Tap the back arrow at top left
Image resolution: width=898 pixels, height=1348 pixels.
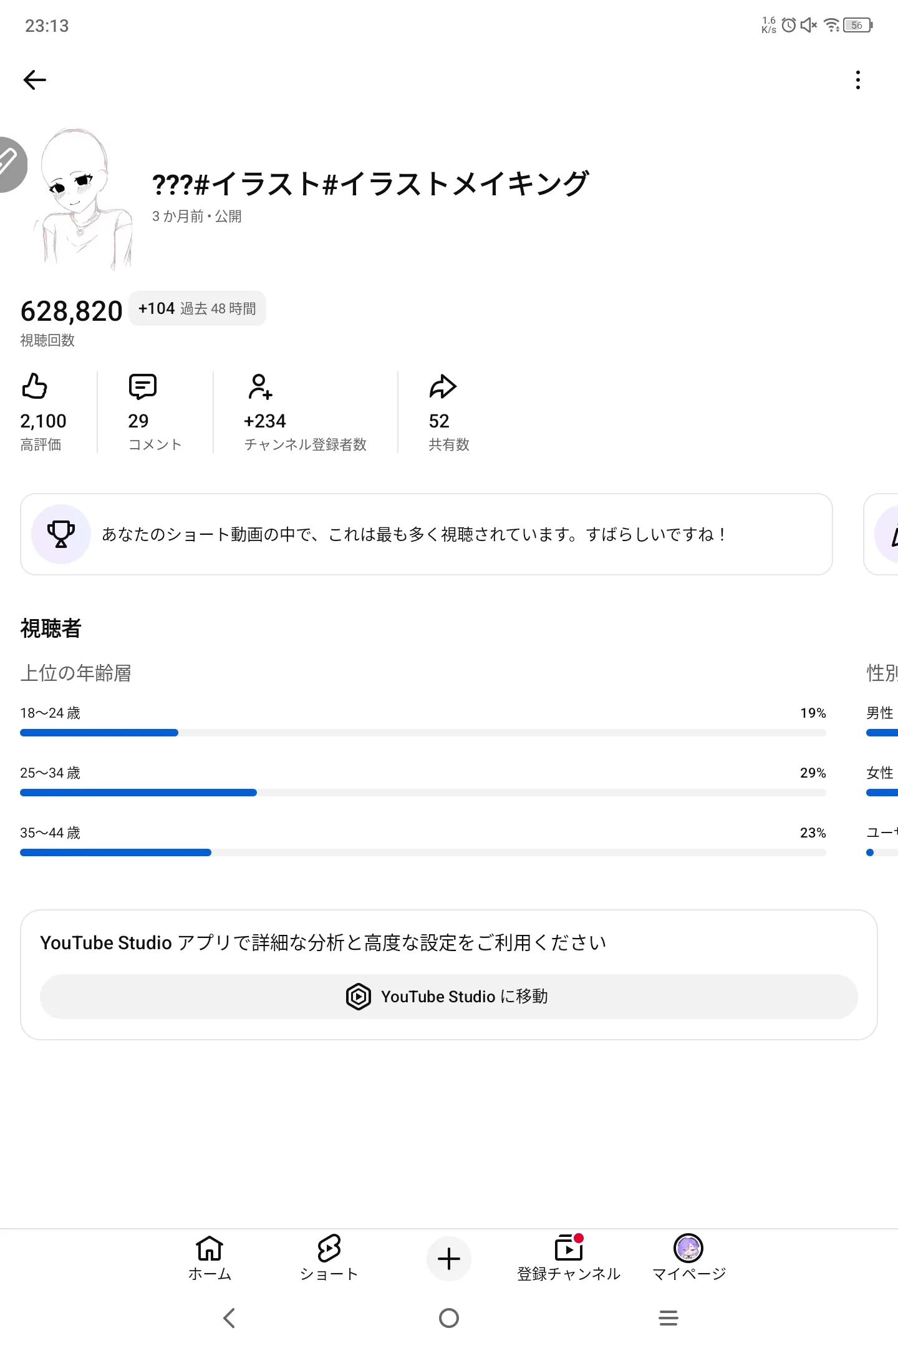[35, 80]
